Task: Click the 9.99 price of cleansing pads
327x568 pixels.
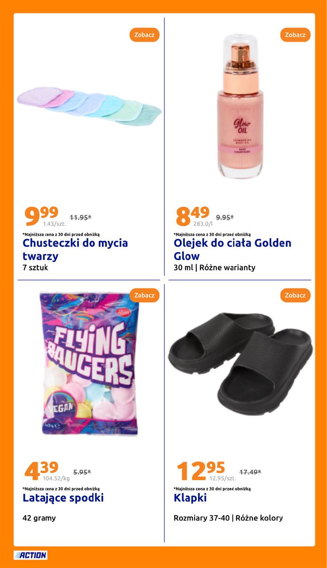Action: (x=41, y=216)
